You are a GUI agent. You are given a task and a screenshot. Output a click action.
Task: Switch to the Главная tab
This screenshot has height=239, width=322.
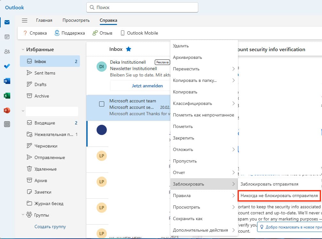(x=44, y=20)
